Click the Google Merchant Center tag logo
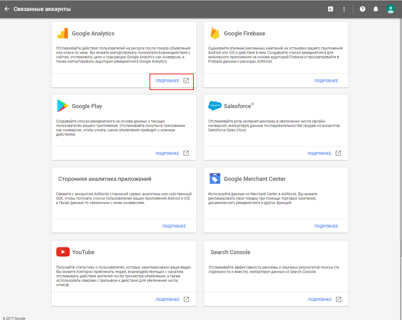The height and width of the screenshot is (320, 402). coord(215,179)
